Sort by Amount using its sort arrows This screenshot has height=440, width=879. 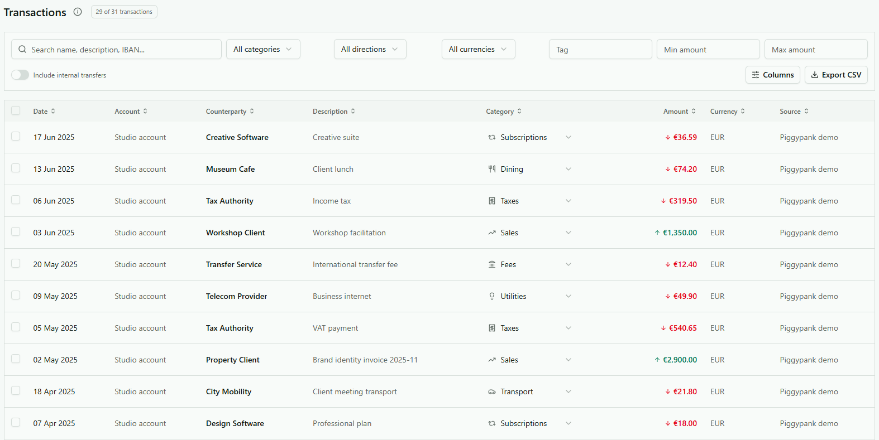click(x=694, y=111)
